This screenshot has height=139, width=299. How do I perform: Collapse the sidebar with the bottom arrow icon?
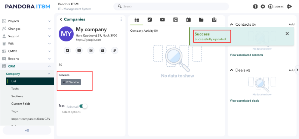[27, 130]
